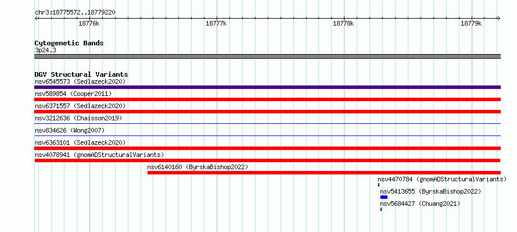The height and width of the screenshot is (232, 517).
Task: Click the nsv6140160 (ByrskaBishop2022) label
Action: (198, 167)
